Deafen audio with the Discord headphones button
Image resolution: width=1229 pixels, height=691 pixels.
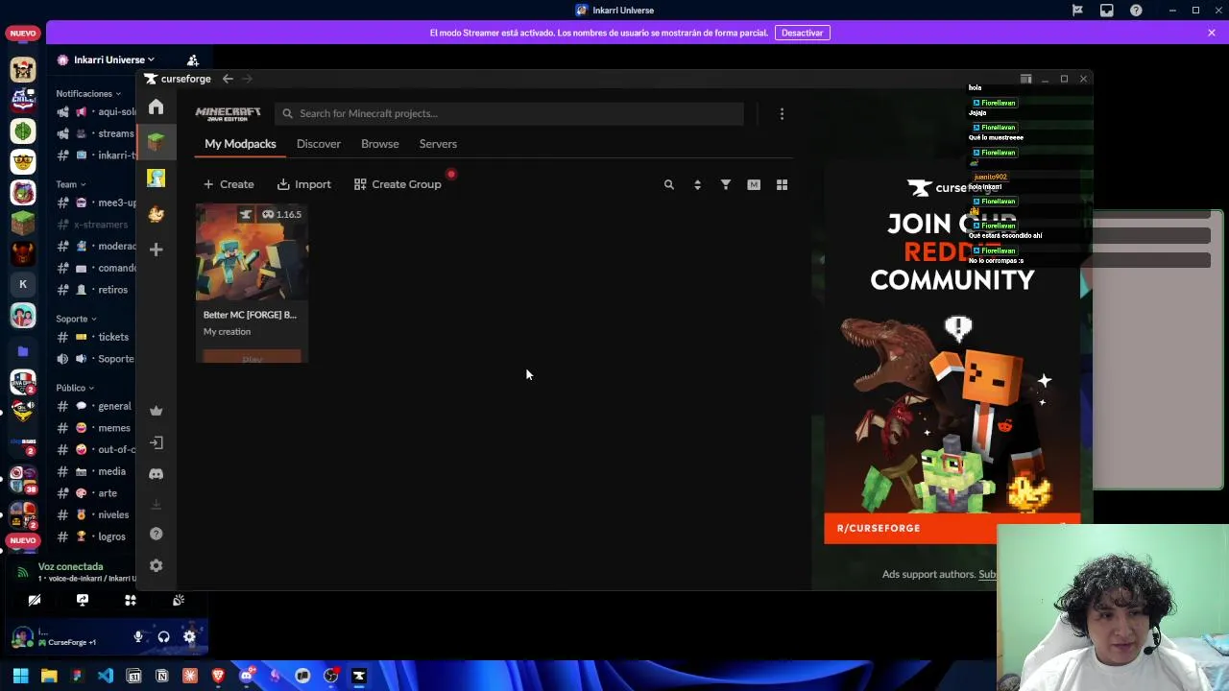tap(164, 636)
